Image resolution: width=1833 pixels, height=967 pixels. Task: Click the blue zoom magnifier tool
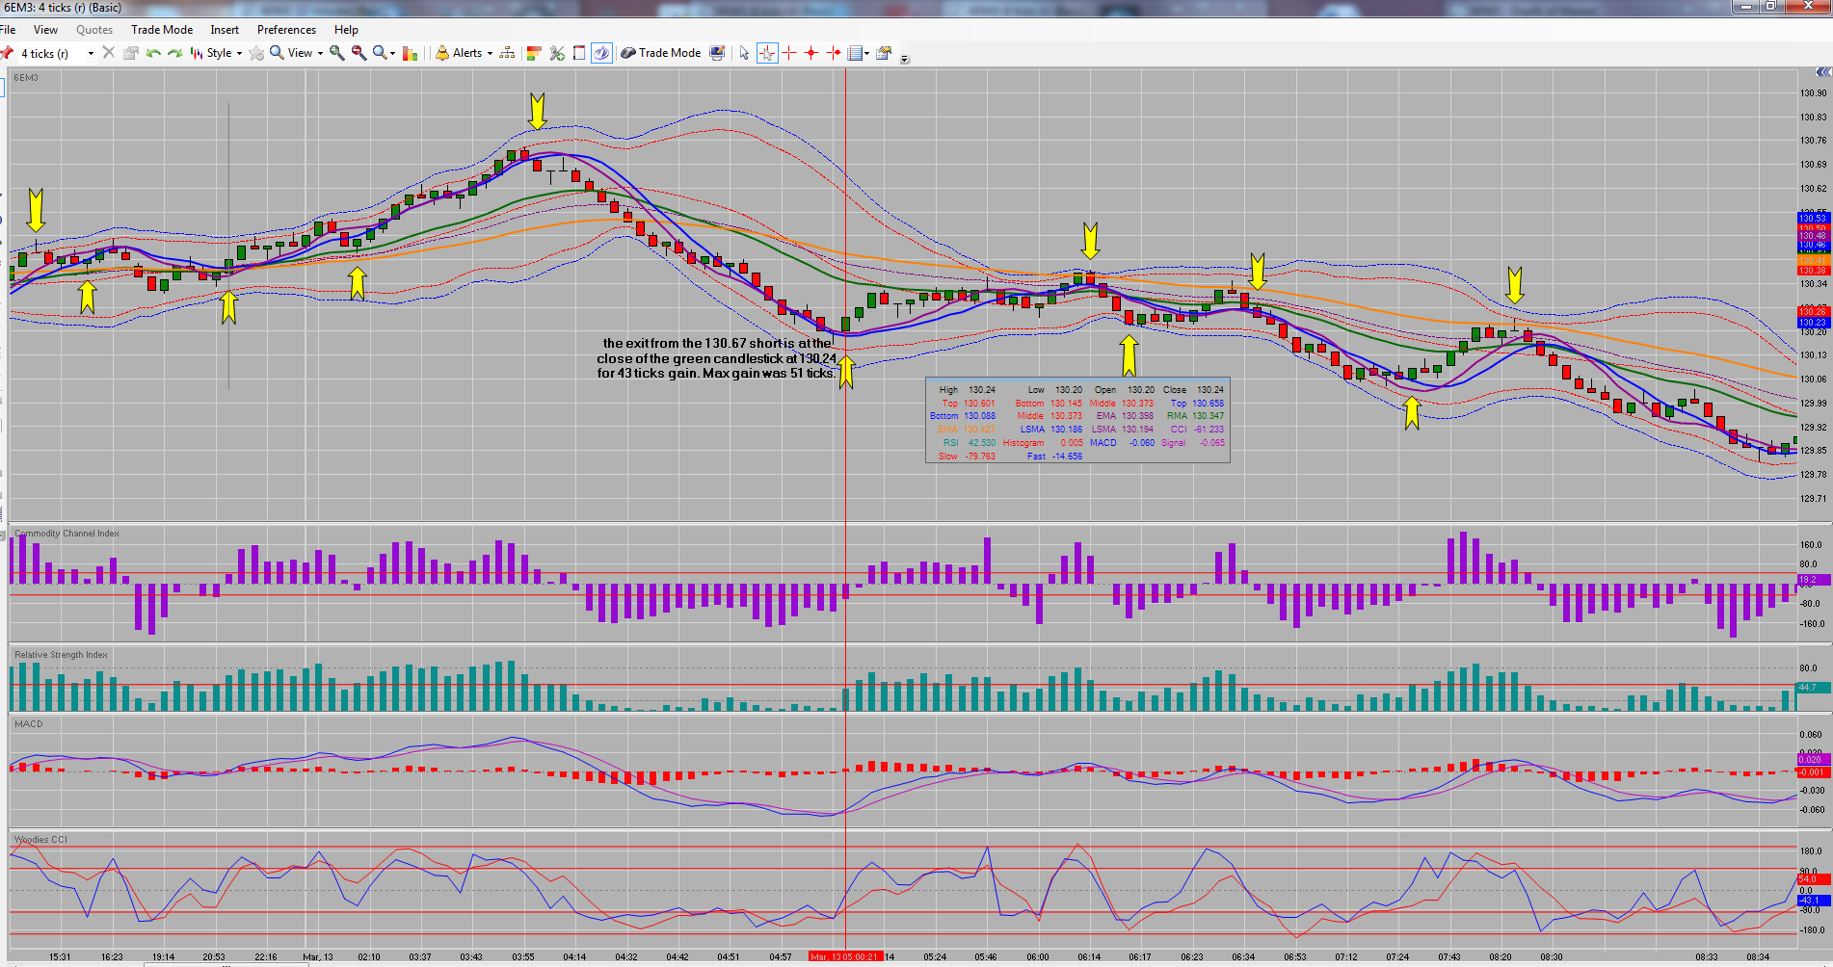[380, 53]
